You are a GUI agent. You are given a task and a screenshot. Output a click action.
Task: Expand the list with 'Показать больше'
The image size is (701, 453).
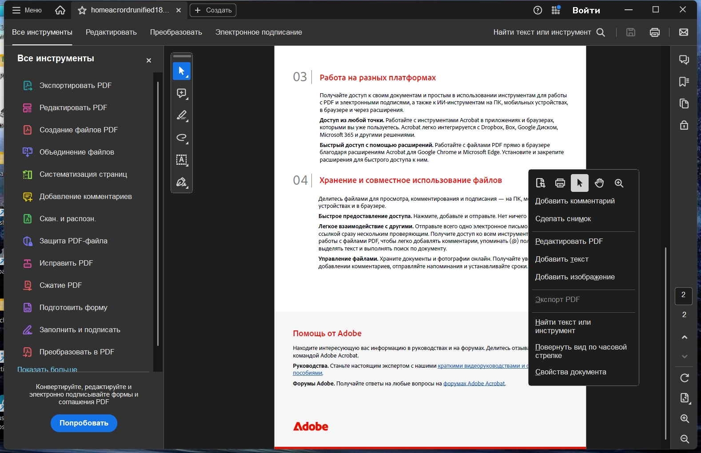click(x=47, y=370)
